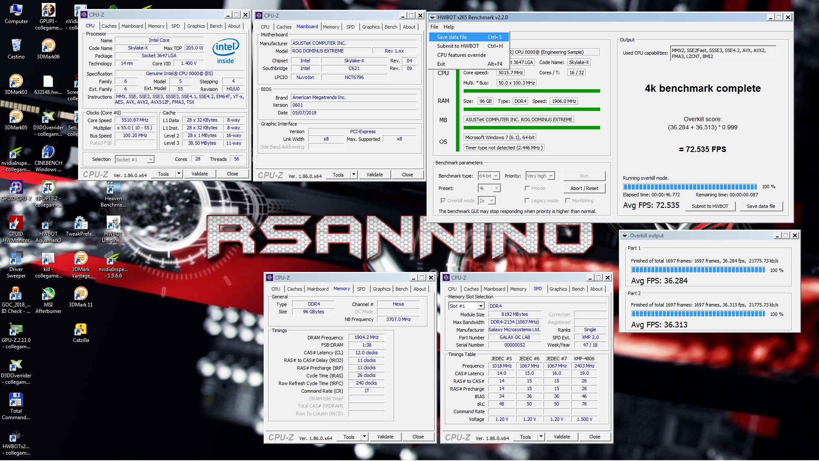The image size is (819, 461).
Task: Open the Computer desktop icon
Action: tap(16, 14)
